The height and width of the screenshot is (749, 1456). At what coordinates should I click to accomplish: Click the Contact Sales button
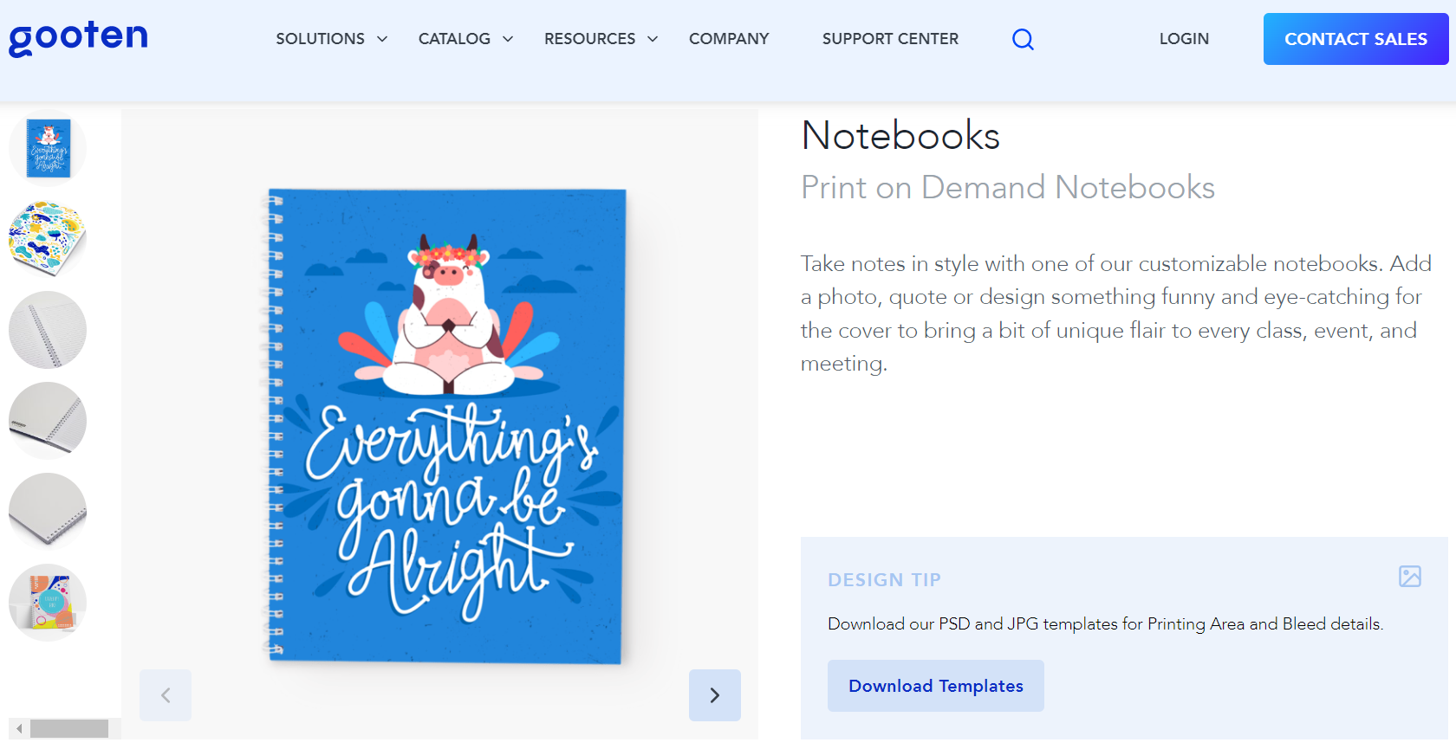(1355, 39)
